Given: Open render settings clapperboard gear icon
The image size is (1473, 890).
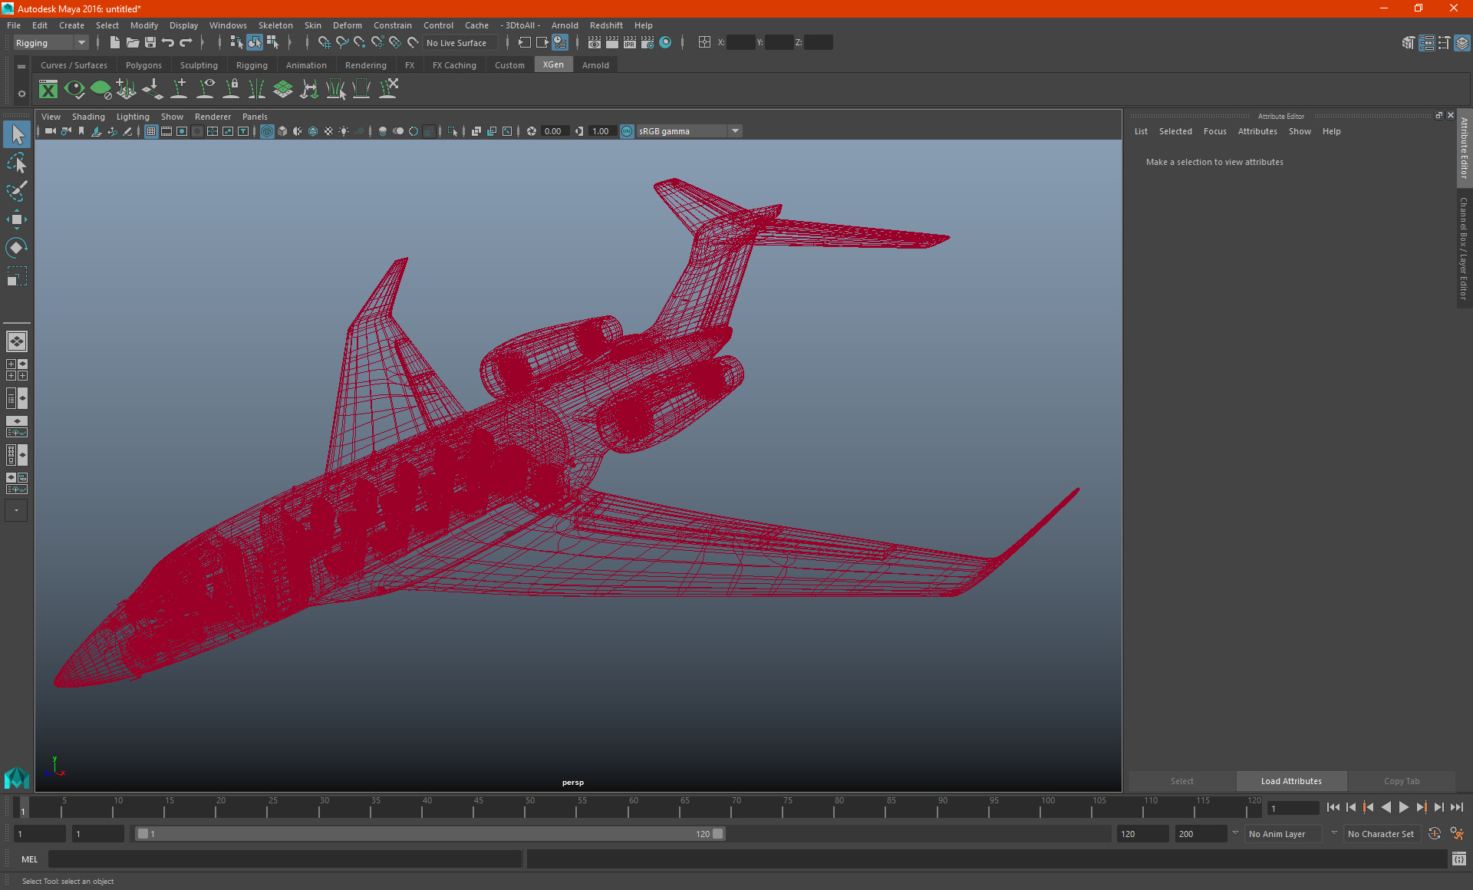Looking at the screenshot, I should 648,43.
